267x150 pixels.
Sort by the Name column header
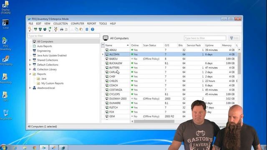[117, 45]
